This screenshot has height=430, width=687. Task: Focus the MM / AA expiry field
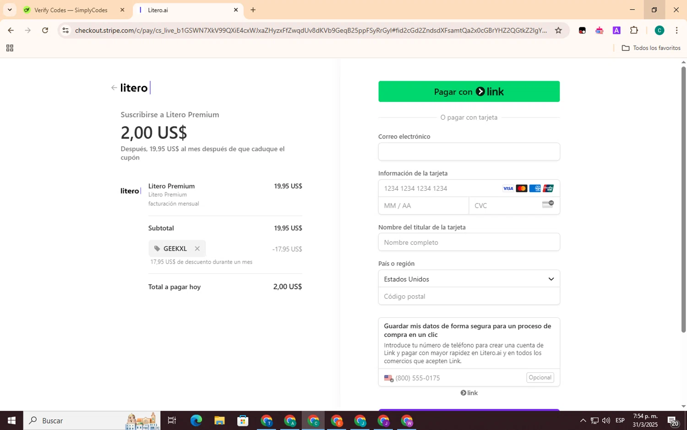pyautogui.click(x=424, y=206)
